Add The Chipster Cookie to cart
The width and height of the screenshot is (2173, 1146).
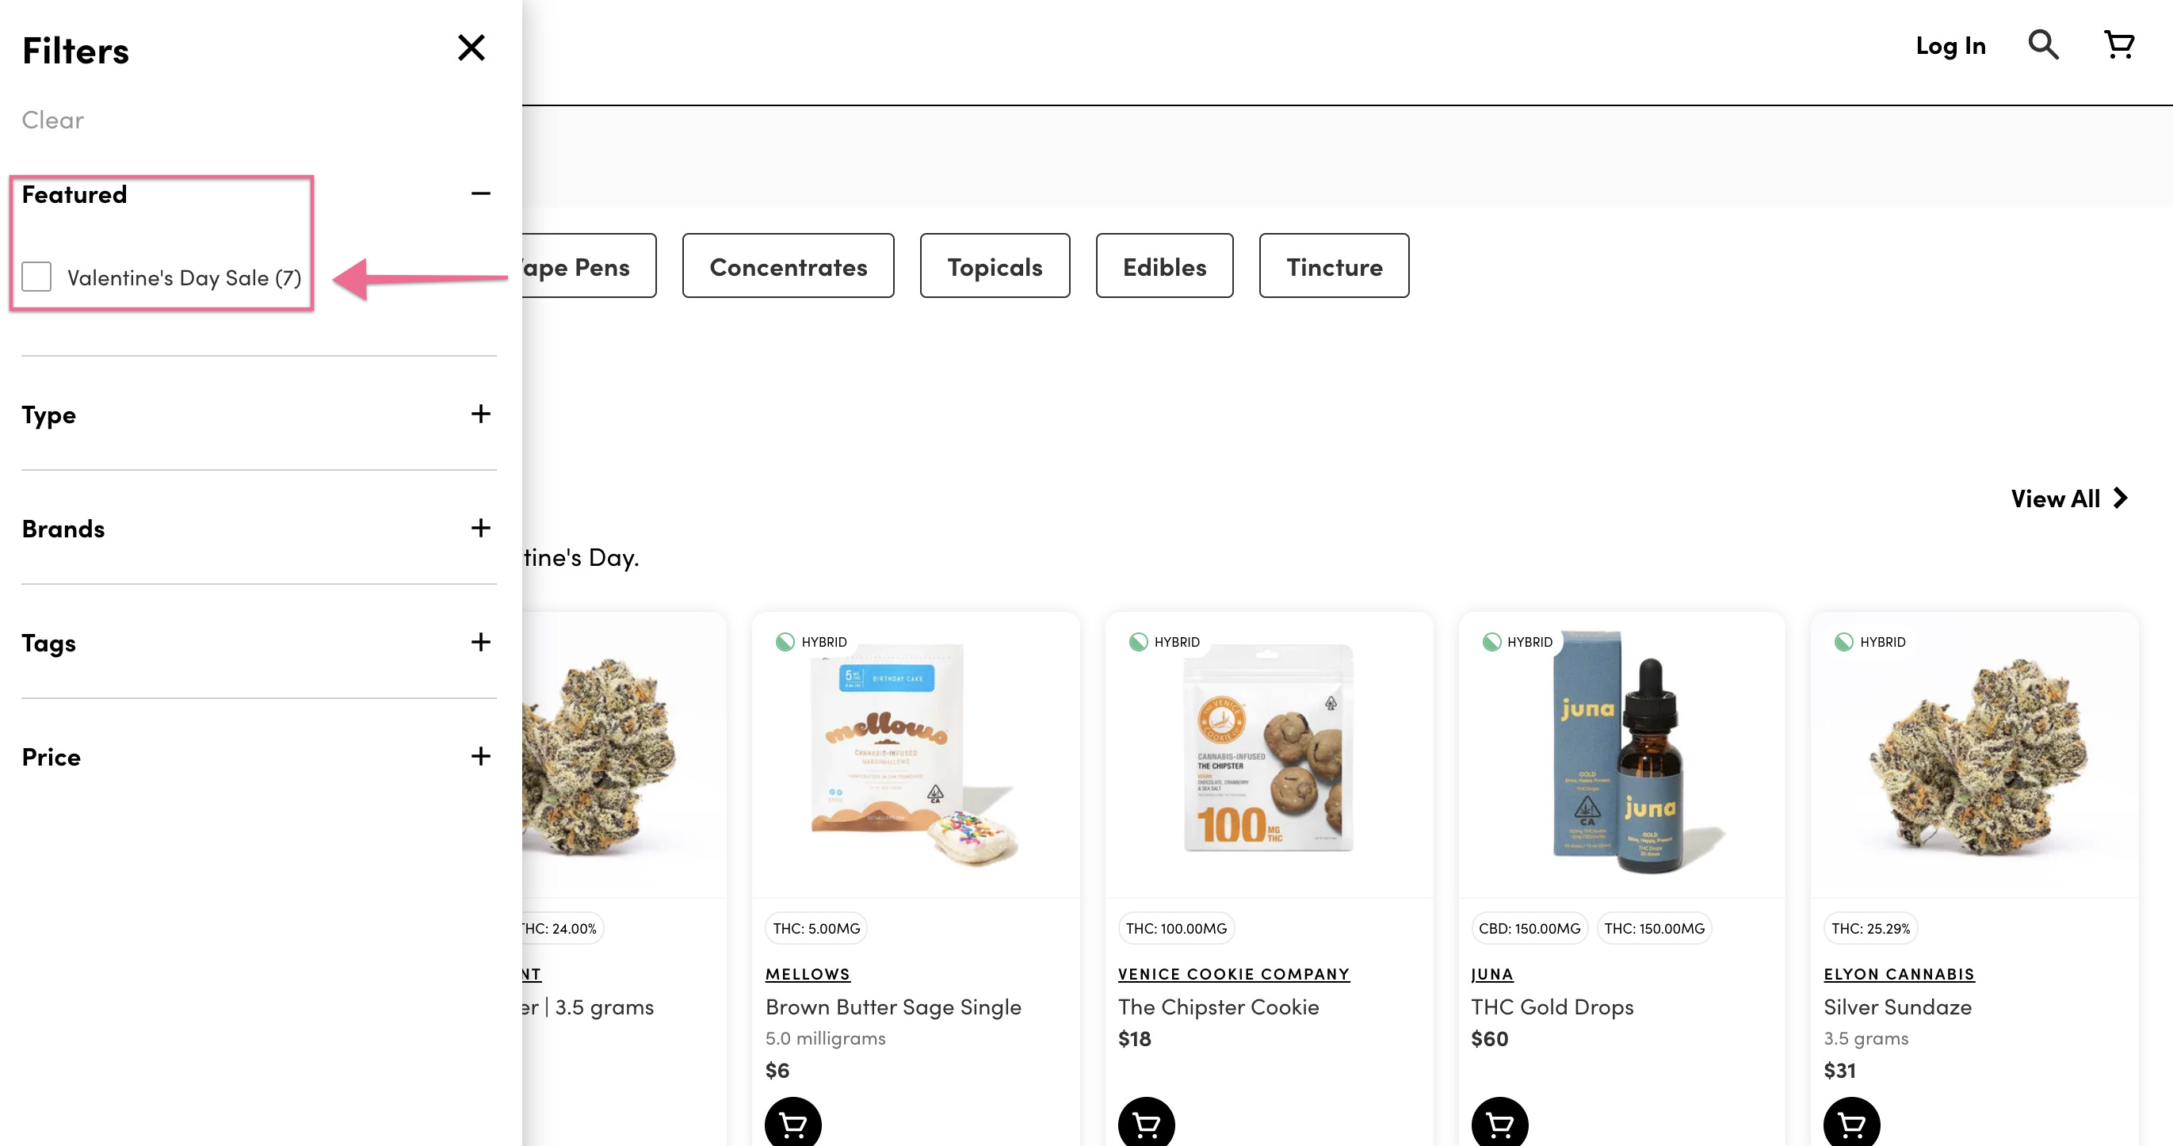click(1146, 1123)
